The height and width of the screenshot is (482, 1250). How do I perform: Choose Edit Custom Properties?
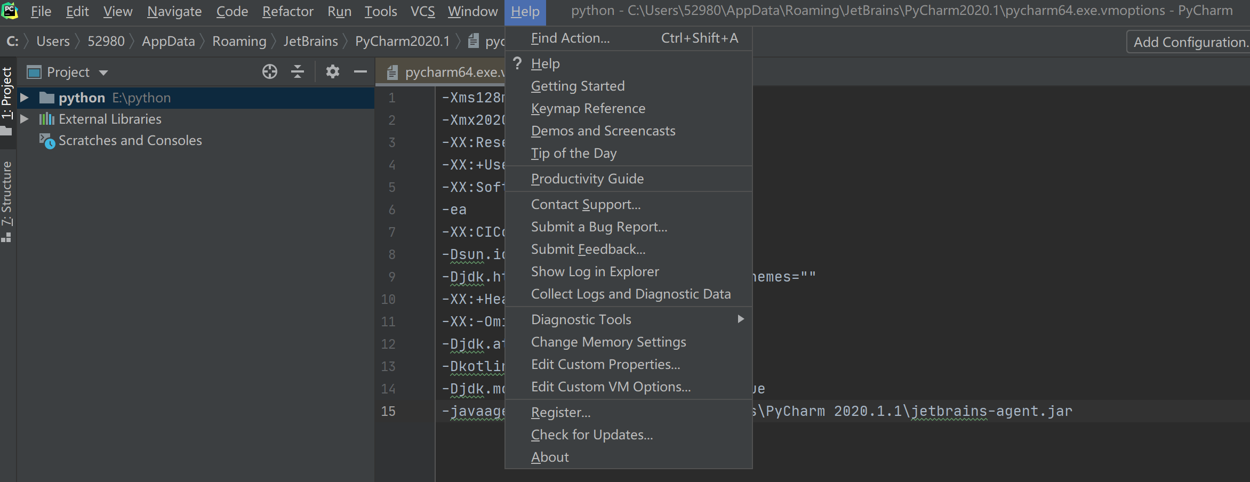[x=629, y=364]
